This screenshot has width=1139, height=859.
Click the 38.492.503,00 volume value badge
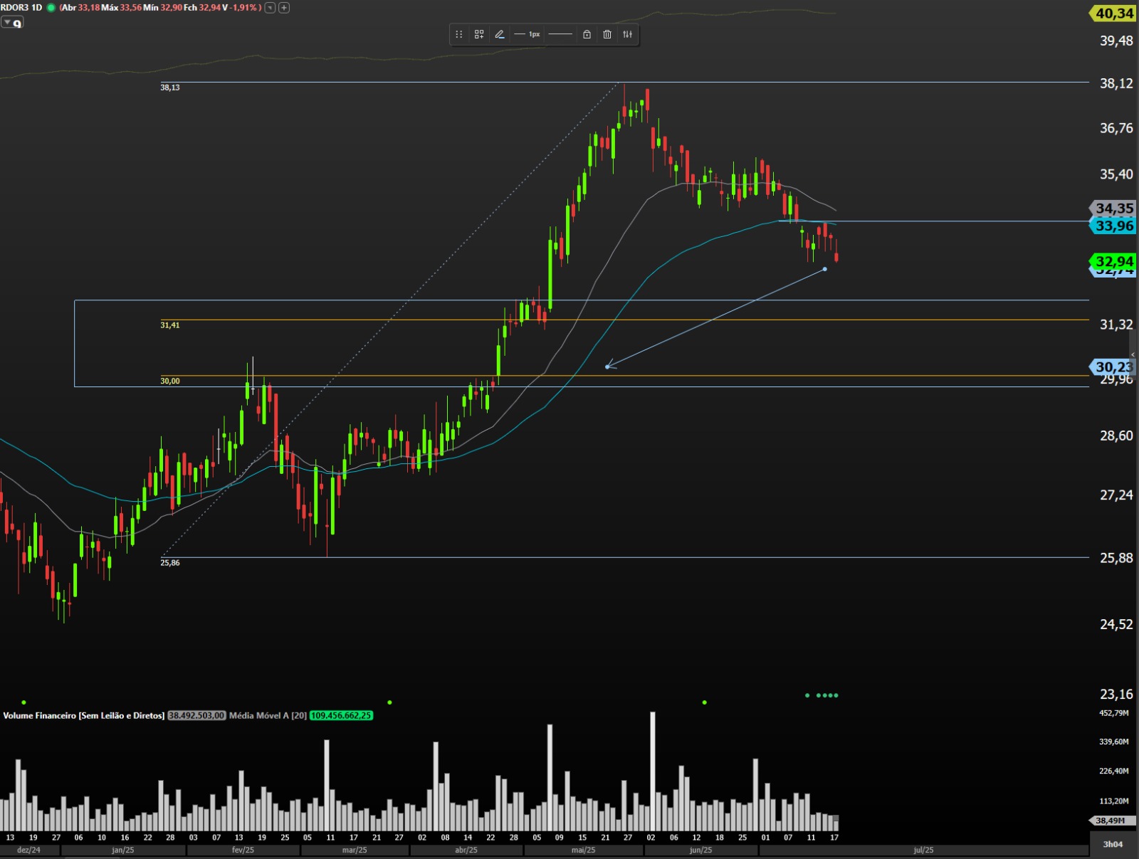pyautogui.click(x=197, y=715)
